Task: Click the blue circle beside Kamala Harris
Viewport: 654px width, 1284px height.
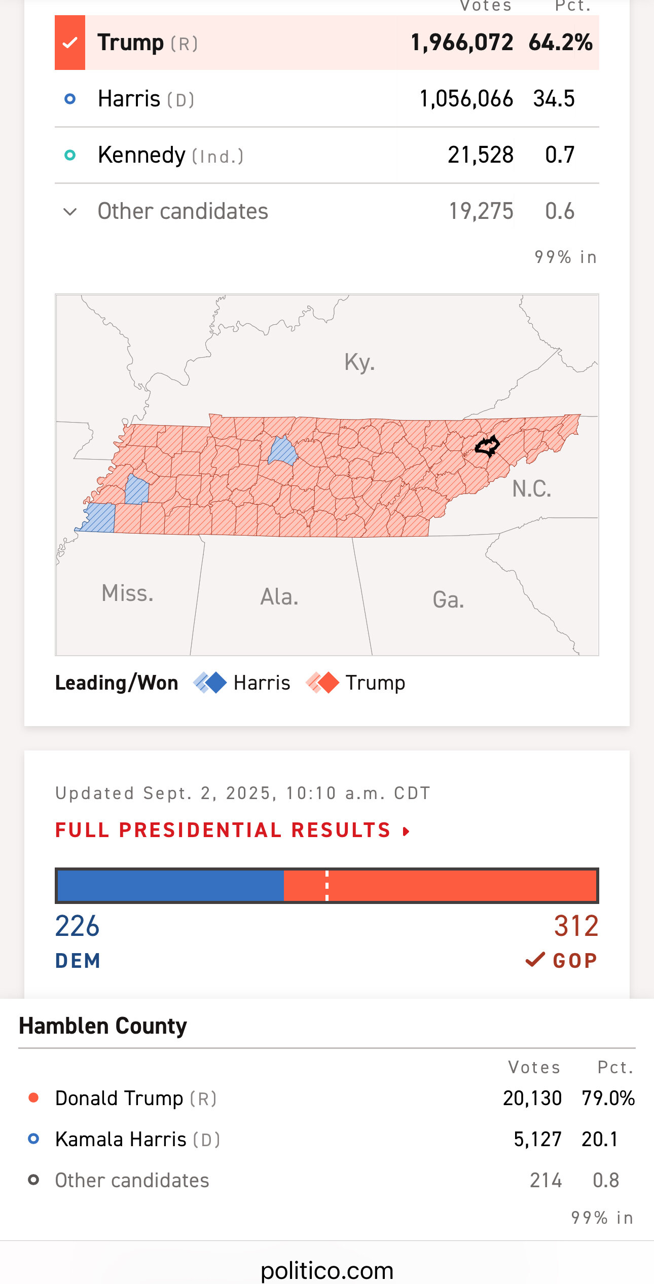Action: [33, 1139]
